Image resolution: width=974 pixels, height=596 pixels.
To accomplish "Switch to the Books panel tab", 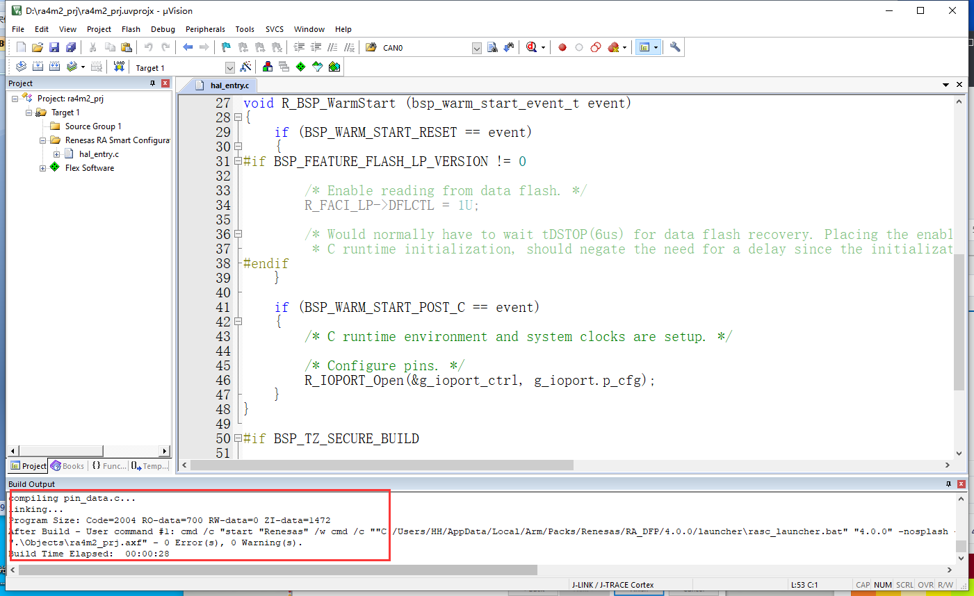I will click(68, 466).
